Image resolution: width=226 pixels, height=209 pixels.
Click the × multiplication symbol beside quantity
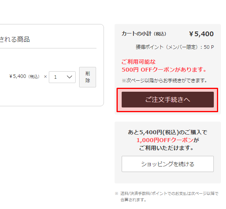(x=45, y=77)
